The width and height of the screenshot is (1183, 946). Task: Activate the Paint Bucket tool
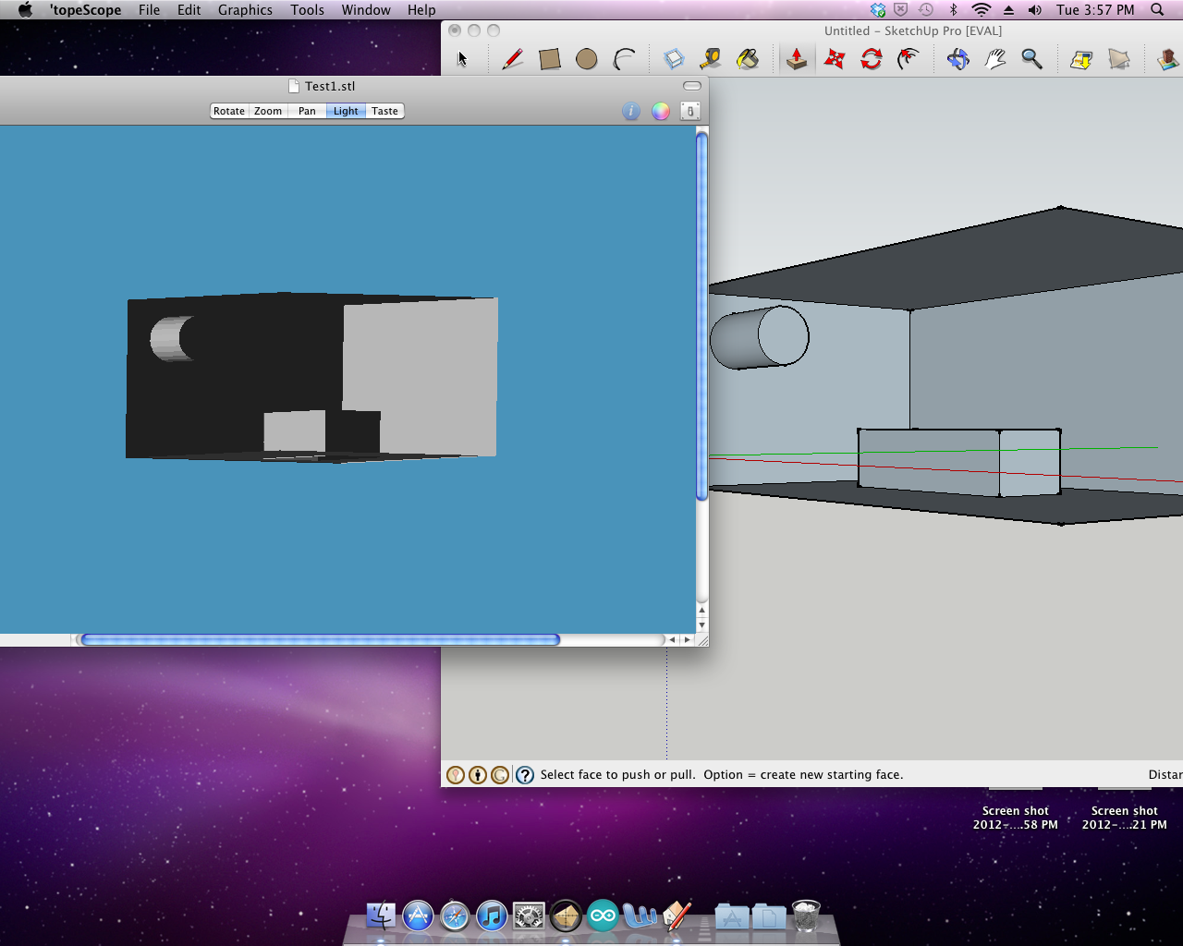click(x=749, y=58)
